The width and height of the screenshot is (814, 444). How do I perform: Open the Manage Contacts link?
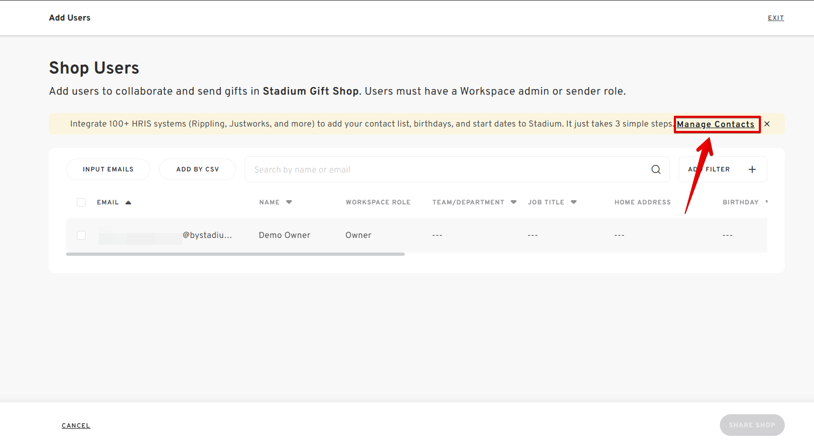coord(715,124)
